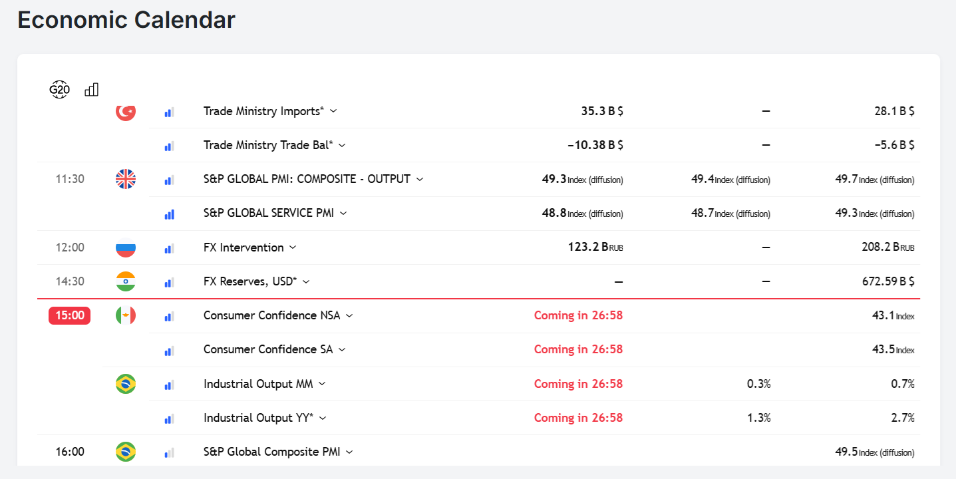Click importance bars for FX Intervention
This screenshot has width=956, height=479.
click(x=169, y=249)
